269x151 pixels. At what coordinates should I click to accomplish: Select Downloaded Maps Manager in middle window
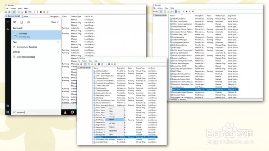click(x=105, y=140)
